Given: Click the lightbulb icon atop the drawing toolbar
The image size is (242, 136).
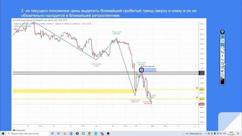Looking at the screenshot, I should 222,32.
